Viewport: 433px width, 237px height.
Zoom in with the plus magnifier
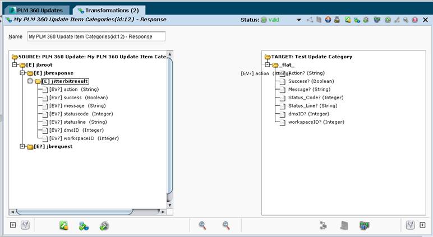[202, 225]
